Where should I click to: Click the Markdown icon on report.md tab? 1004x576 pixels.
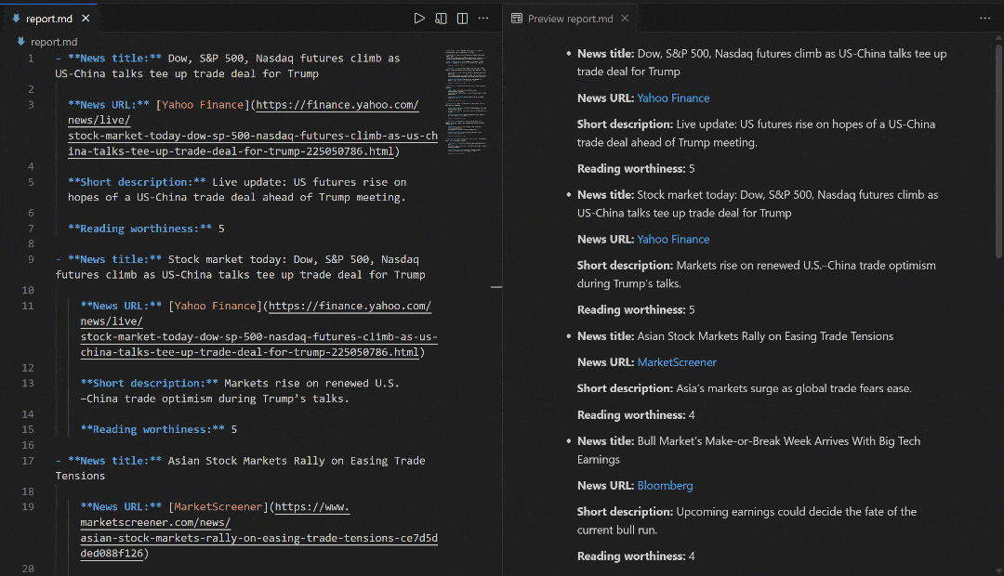[x=17, y=17]
